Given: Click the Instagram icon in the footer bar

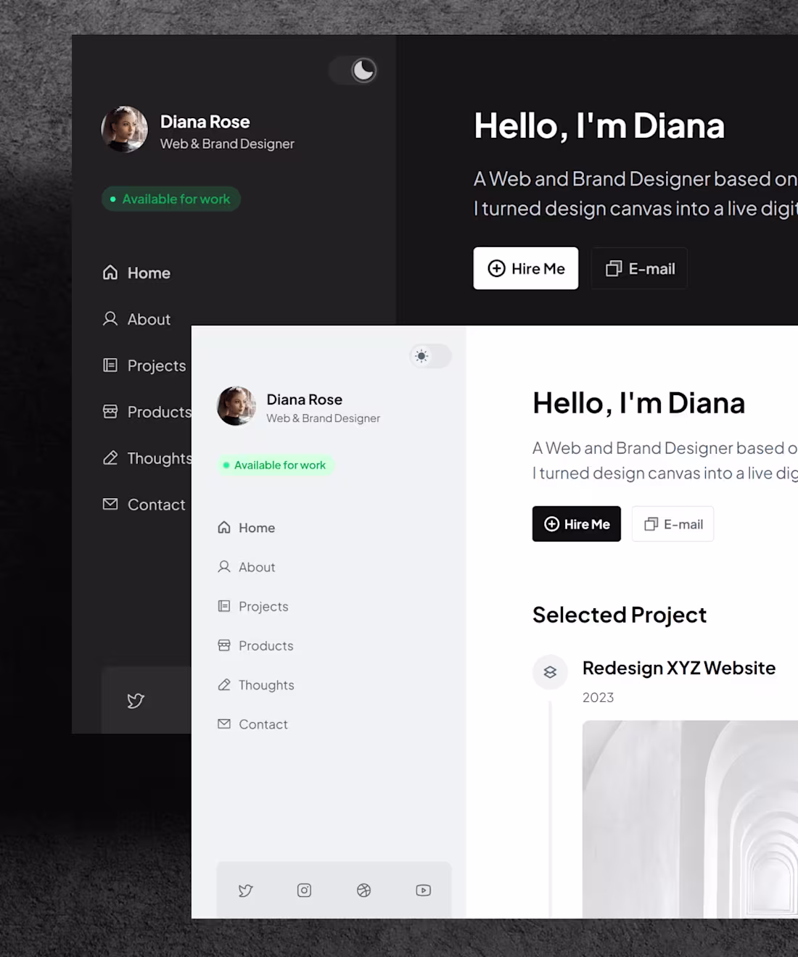Looking at the screenshot, I should click(x=304, y=890).
